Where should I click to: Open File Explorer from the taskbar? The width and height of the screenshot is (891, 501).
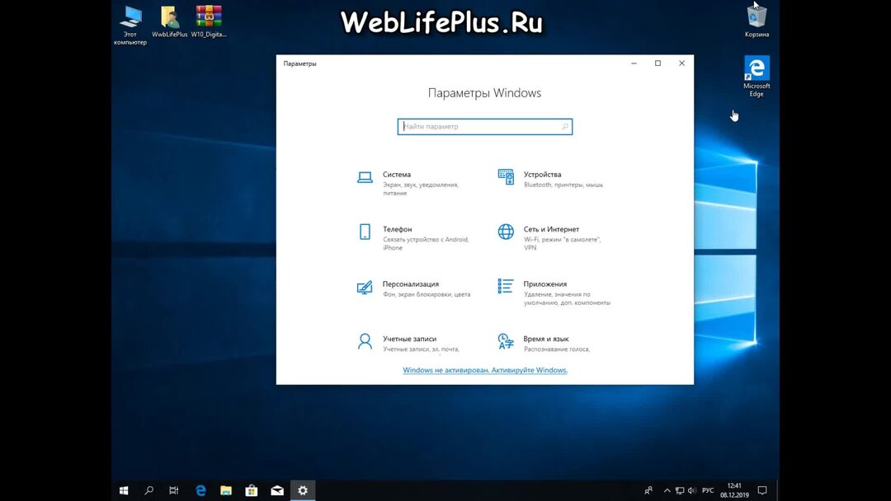click(226, 489)
